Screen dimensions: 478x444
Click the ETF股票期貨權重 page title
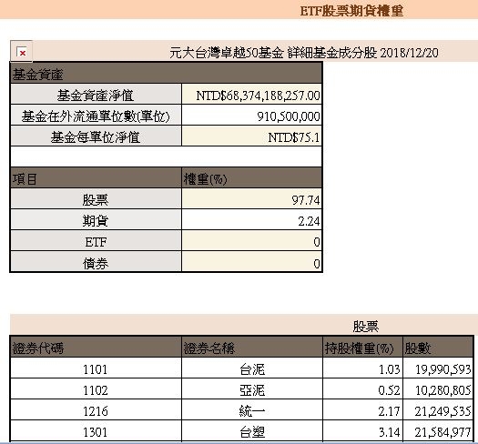(x=351, y=11)
